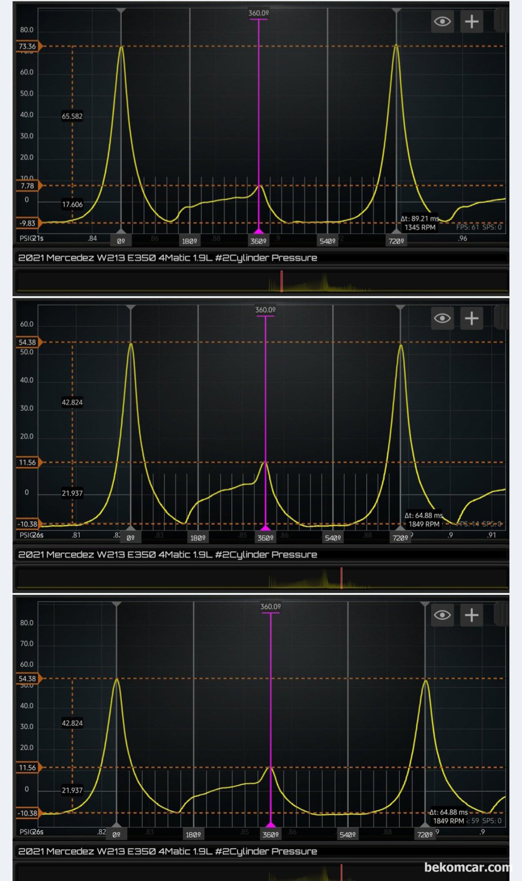The width and height of the screenshot is (522, 881).
Task: Click the magenta 360° triangle in the top chart
Action: [x=258, y=232]
